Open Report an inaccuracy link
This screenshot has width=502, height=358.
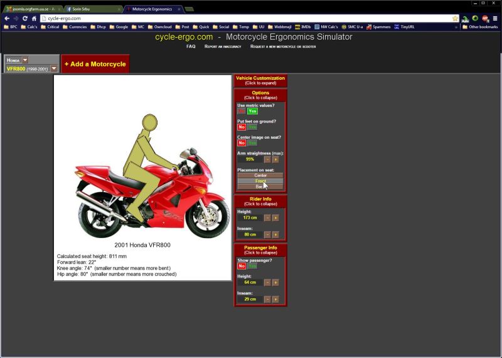click(223, 46)
